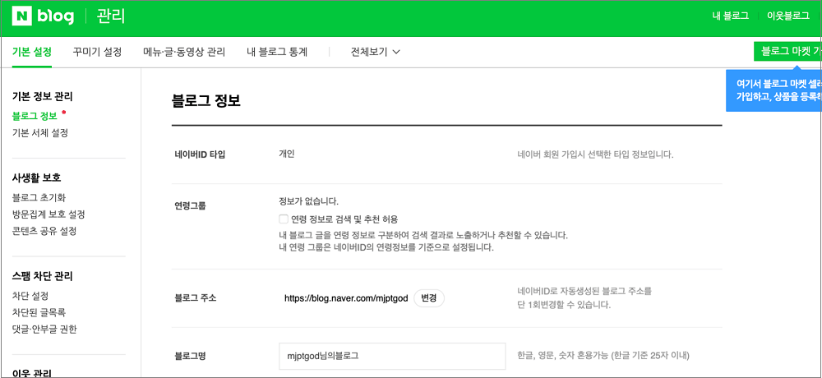Screen dimensions: 822x378
Task: Switch to 꾸미기 설정 tab
Action: click(97, 52)
